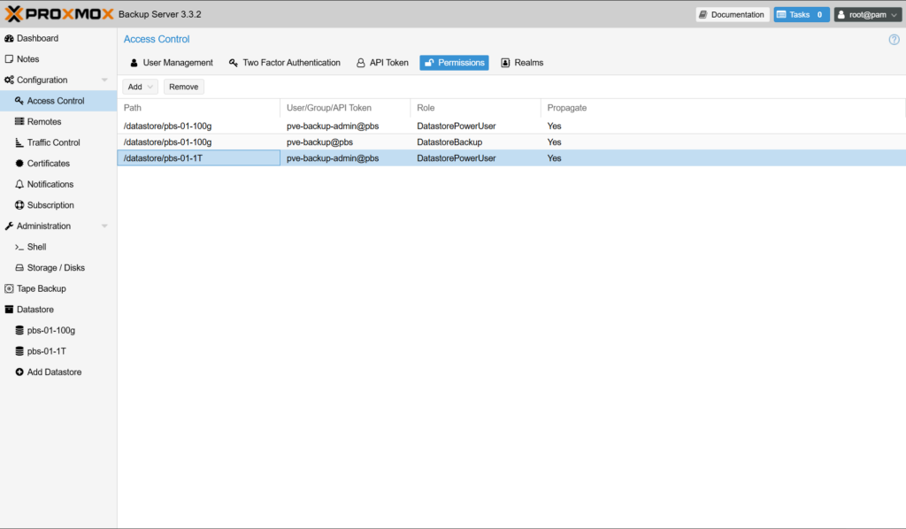Screen dimensions: 906x529
Task: Click Add Datastore plus icon
Action: tap(19, 372)
